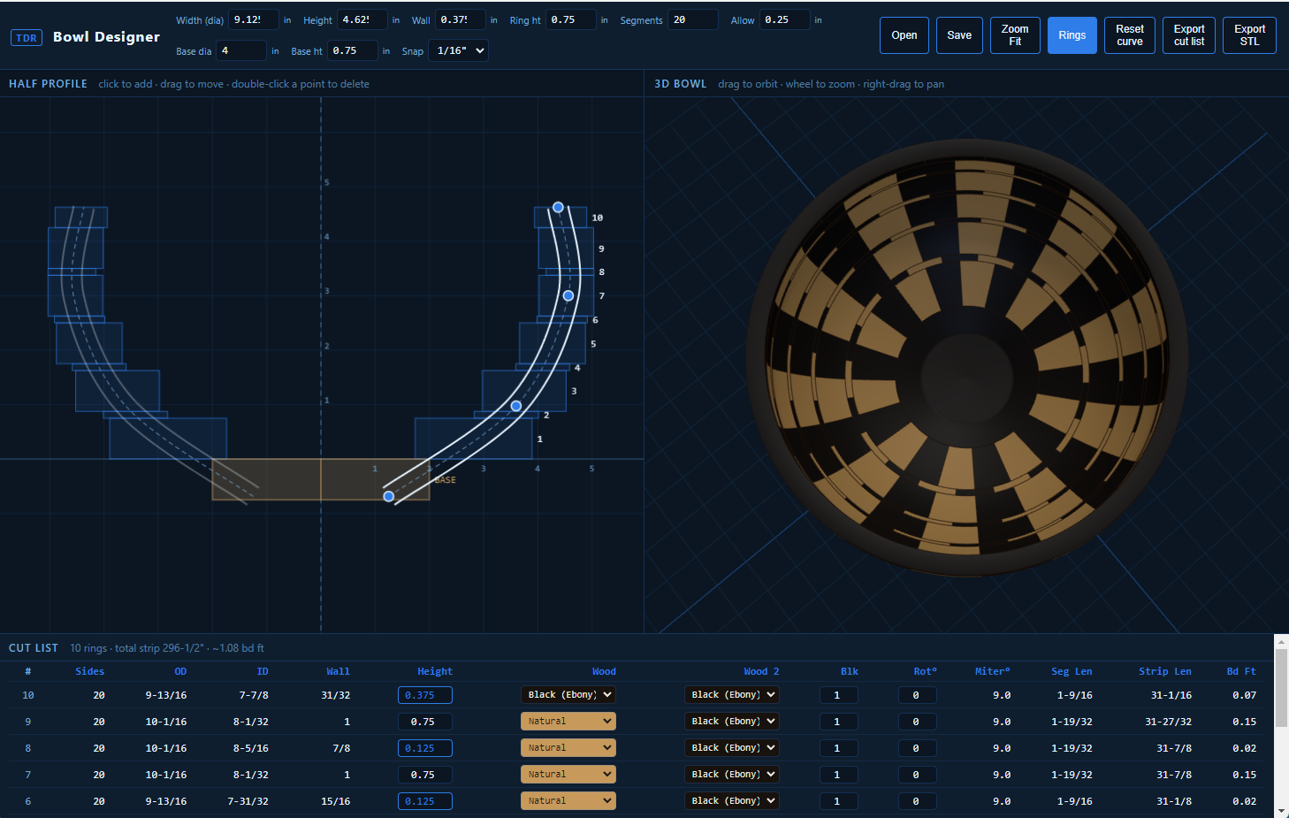The image size is (1289, 818).
Task: Click the Open button
Action: pos(904,35)
